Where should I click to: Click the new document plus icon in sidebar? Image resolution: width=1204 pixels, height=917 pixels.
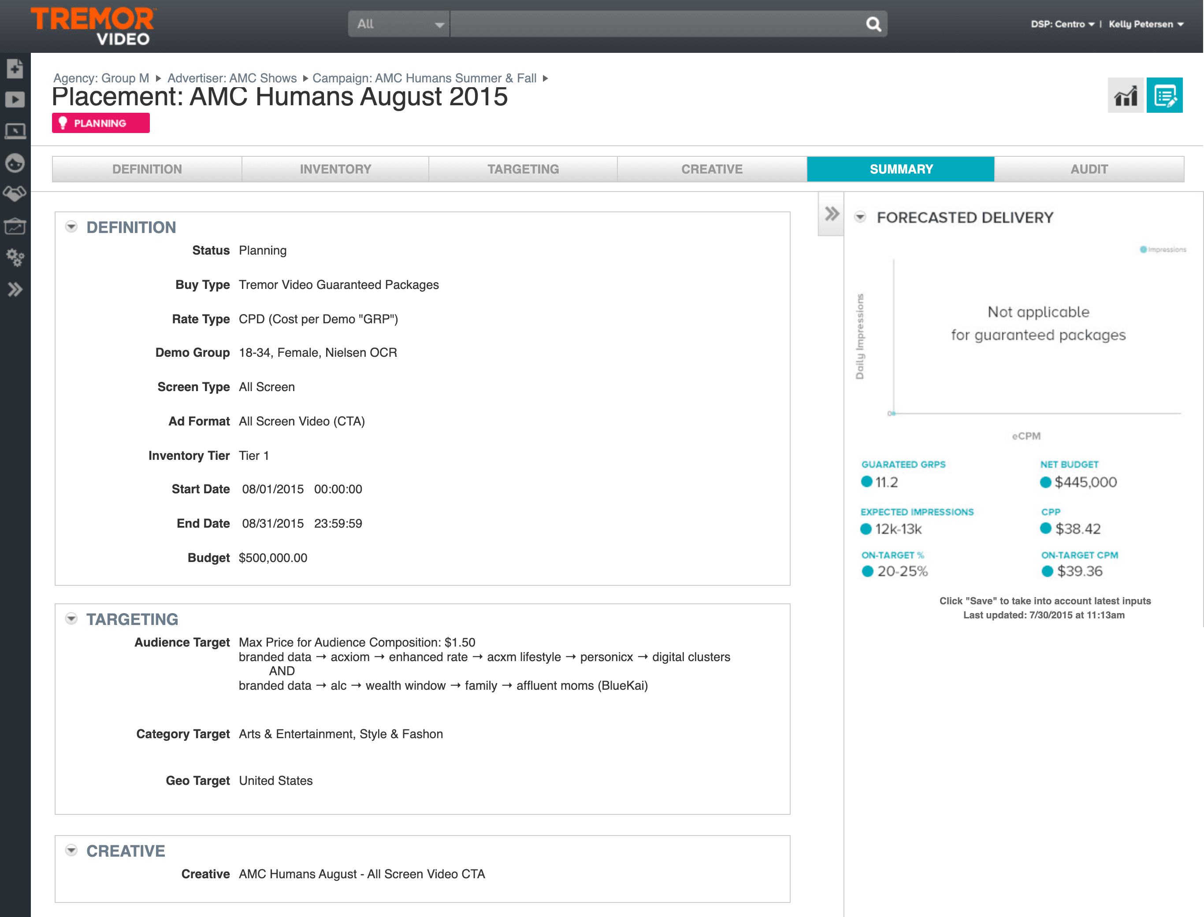15,69
